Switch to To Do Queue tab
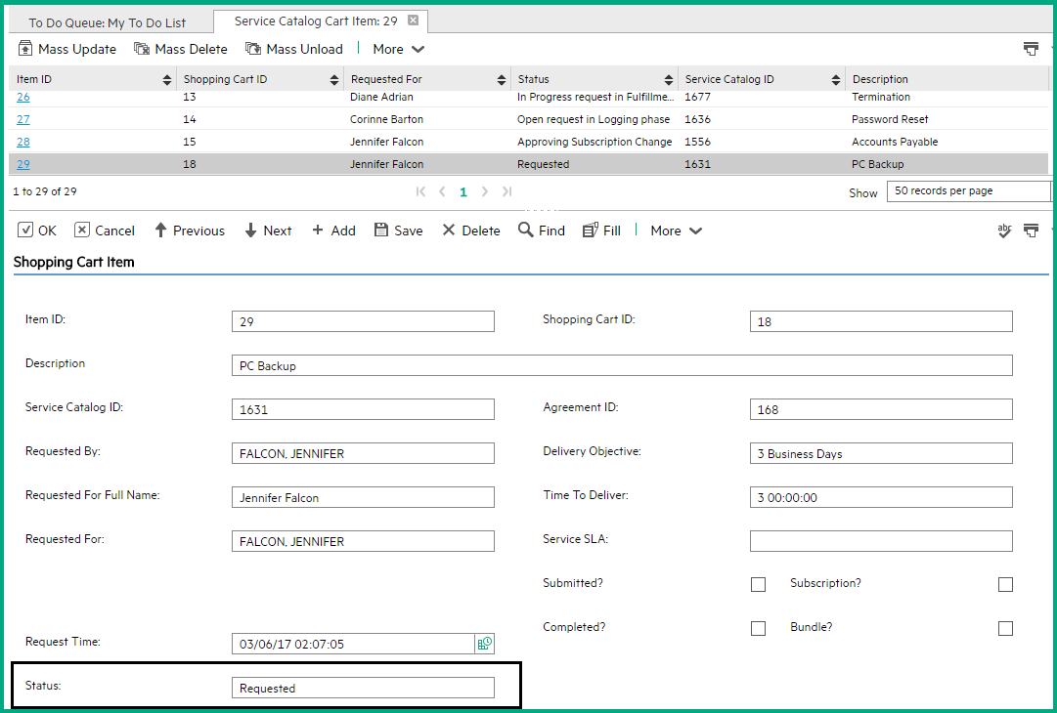The width and height of the screenshot is (1057, 713). point(107,21)
